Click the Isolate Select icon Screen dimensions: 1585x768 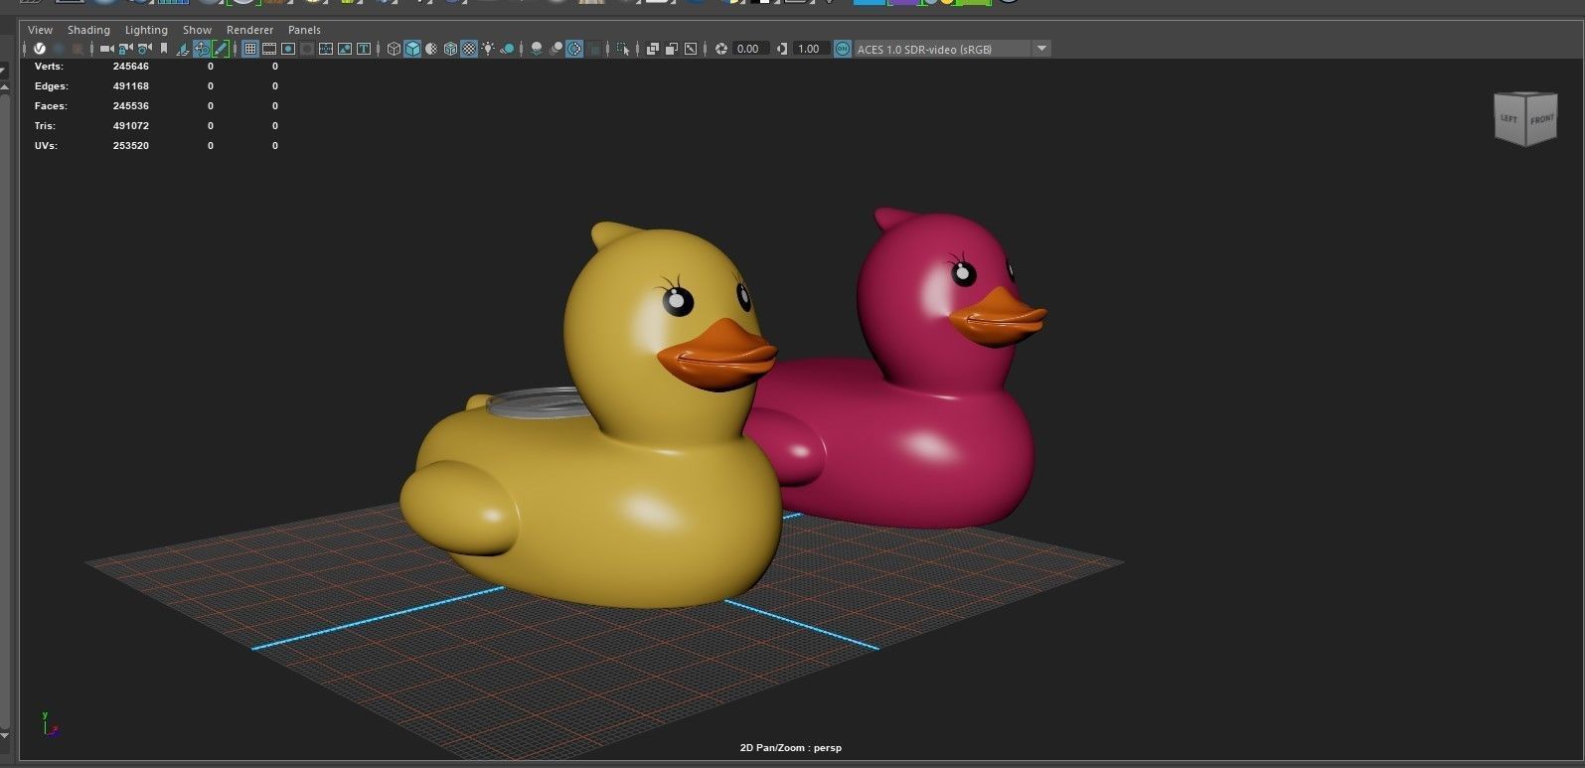624,49
